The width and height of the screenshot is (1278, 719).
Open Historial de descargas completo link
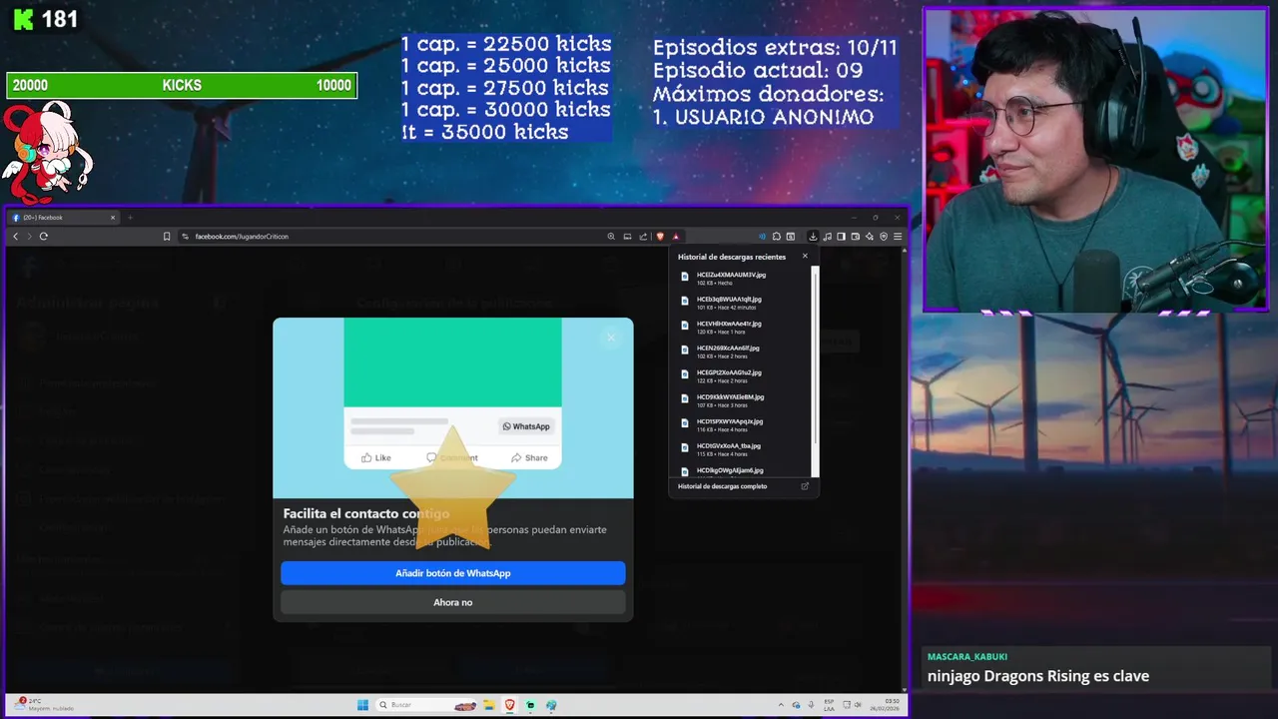(x=722, y=486)
